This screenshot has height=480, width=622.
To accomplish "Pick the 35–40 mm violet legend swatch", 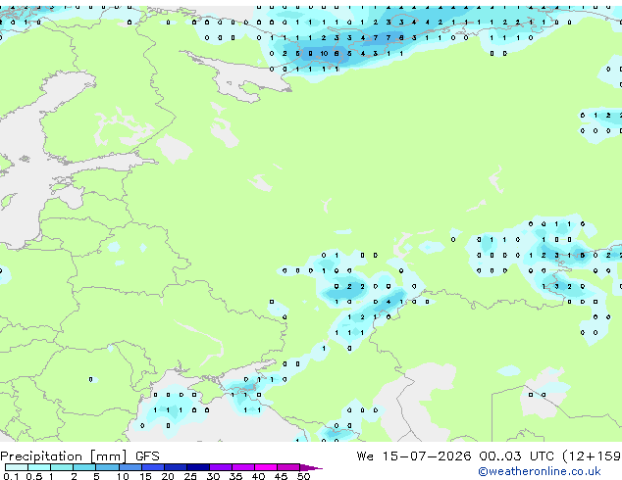I will pyautogui.click(x=243, y=467).
